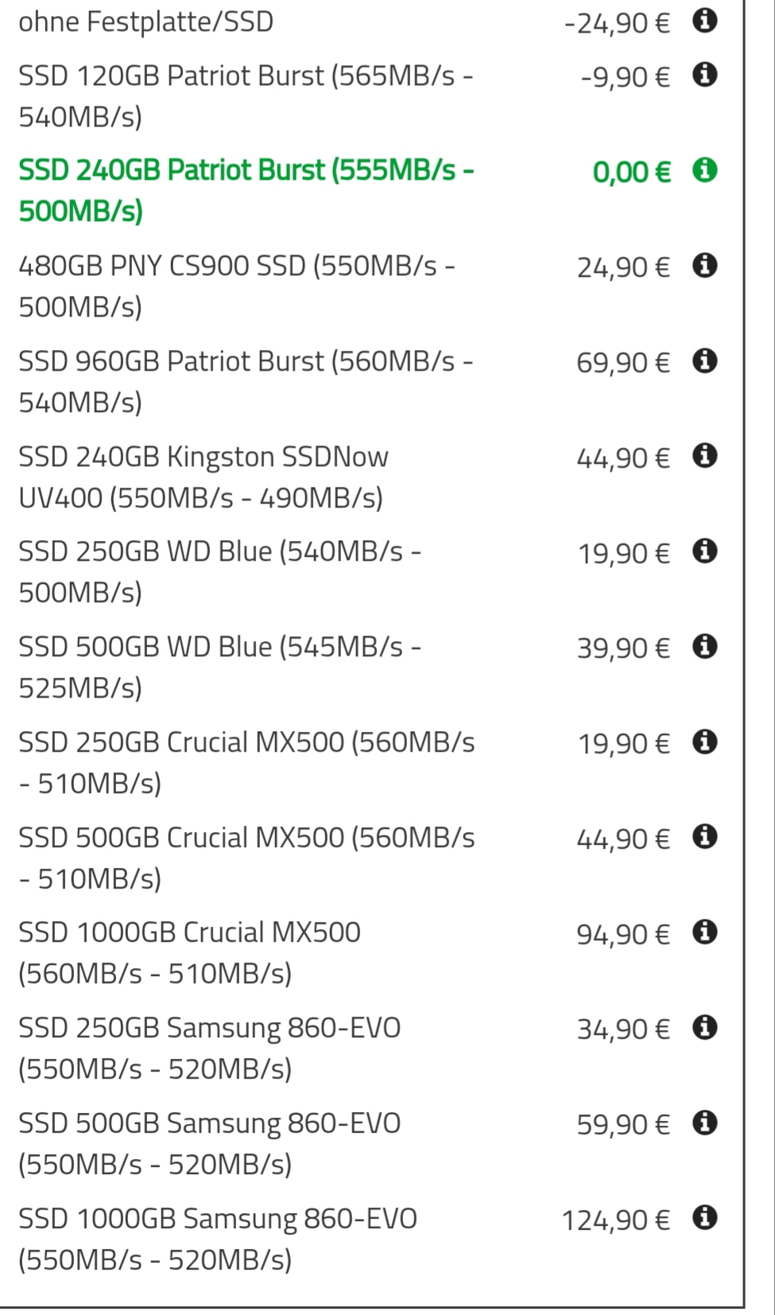Open info icon for 480GB PNY CS900
Image resolution: width=775 pixels, height=1315 pixels.
click(704, 266)
